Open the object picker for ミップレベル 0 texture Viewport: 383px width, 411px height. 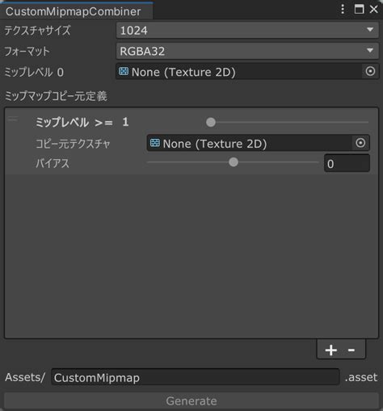point(370,72)
